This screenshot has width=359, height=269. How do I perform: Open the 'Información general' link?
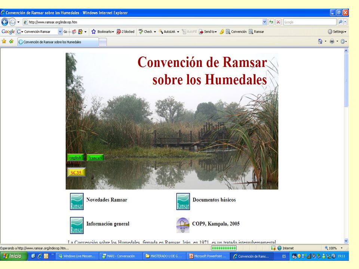point(108,224)
